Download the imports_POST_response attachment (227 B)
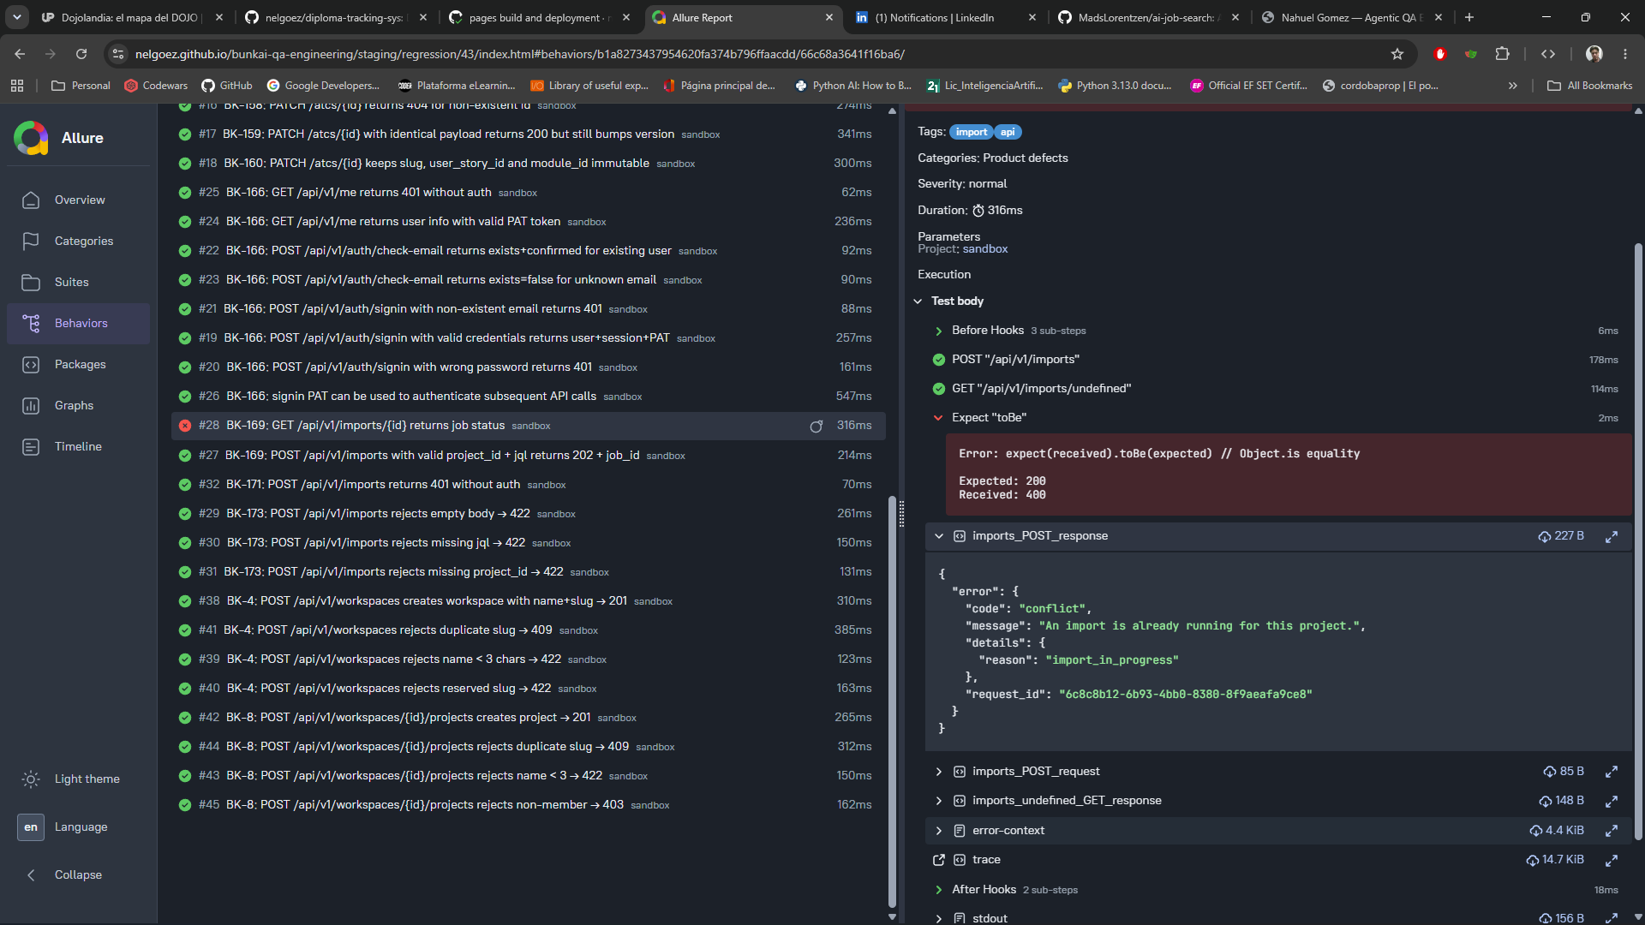Viewport: 1645px width, 925px height. click(x=1560, y=536)
